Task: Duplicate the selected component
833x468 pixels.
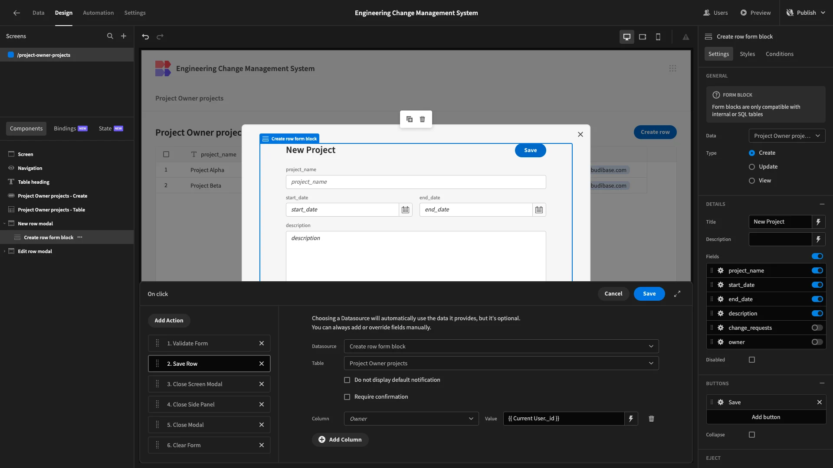Action: click(410, 119)
